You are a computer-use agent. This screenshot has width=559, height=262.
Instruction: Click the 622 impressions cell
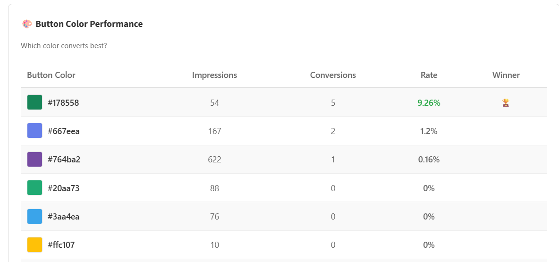click(x=214, y=160)
